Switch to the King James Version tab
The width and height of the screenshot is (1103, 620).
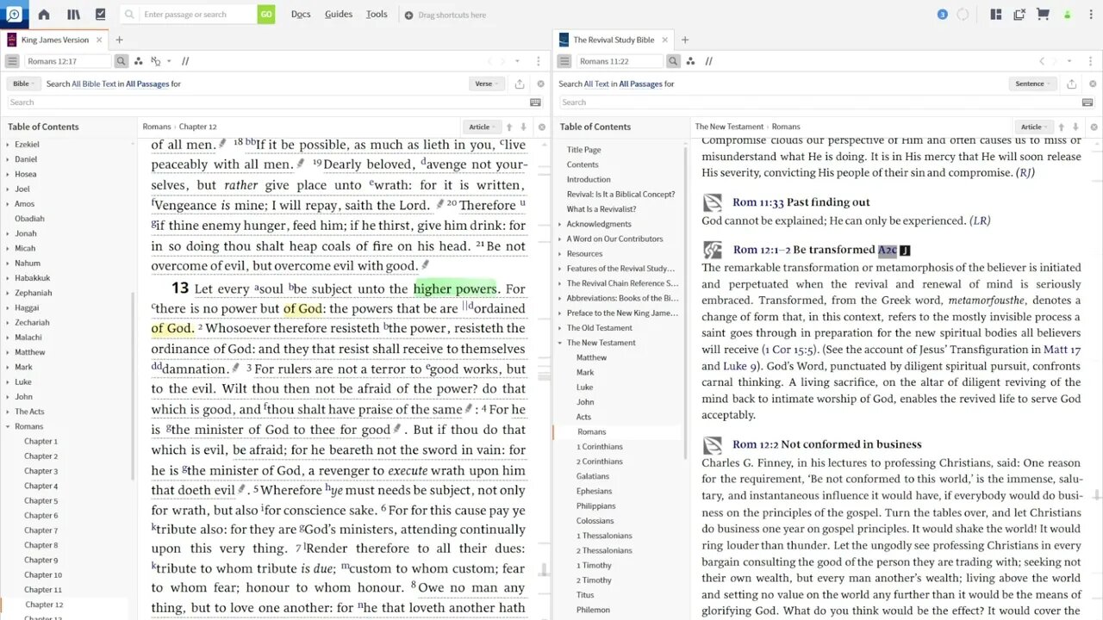pos(54,40)
